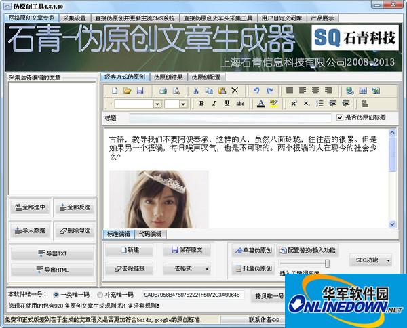Apply justified text alignment
Screen dimensions: 407x328
point(290,90)
